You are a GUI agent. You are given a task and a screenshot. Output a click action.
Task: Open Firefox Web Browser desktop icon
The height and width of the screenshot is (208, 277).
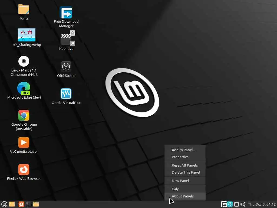point(24,170)
